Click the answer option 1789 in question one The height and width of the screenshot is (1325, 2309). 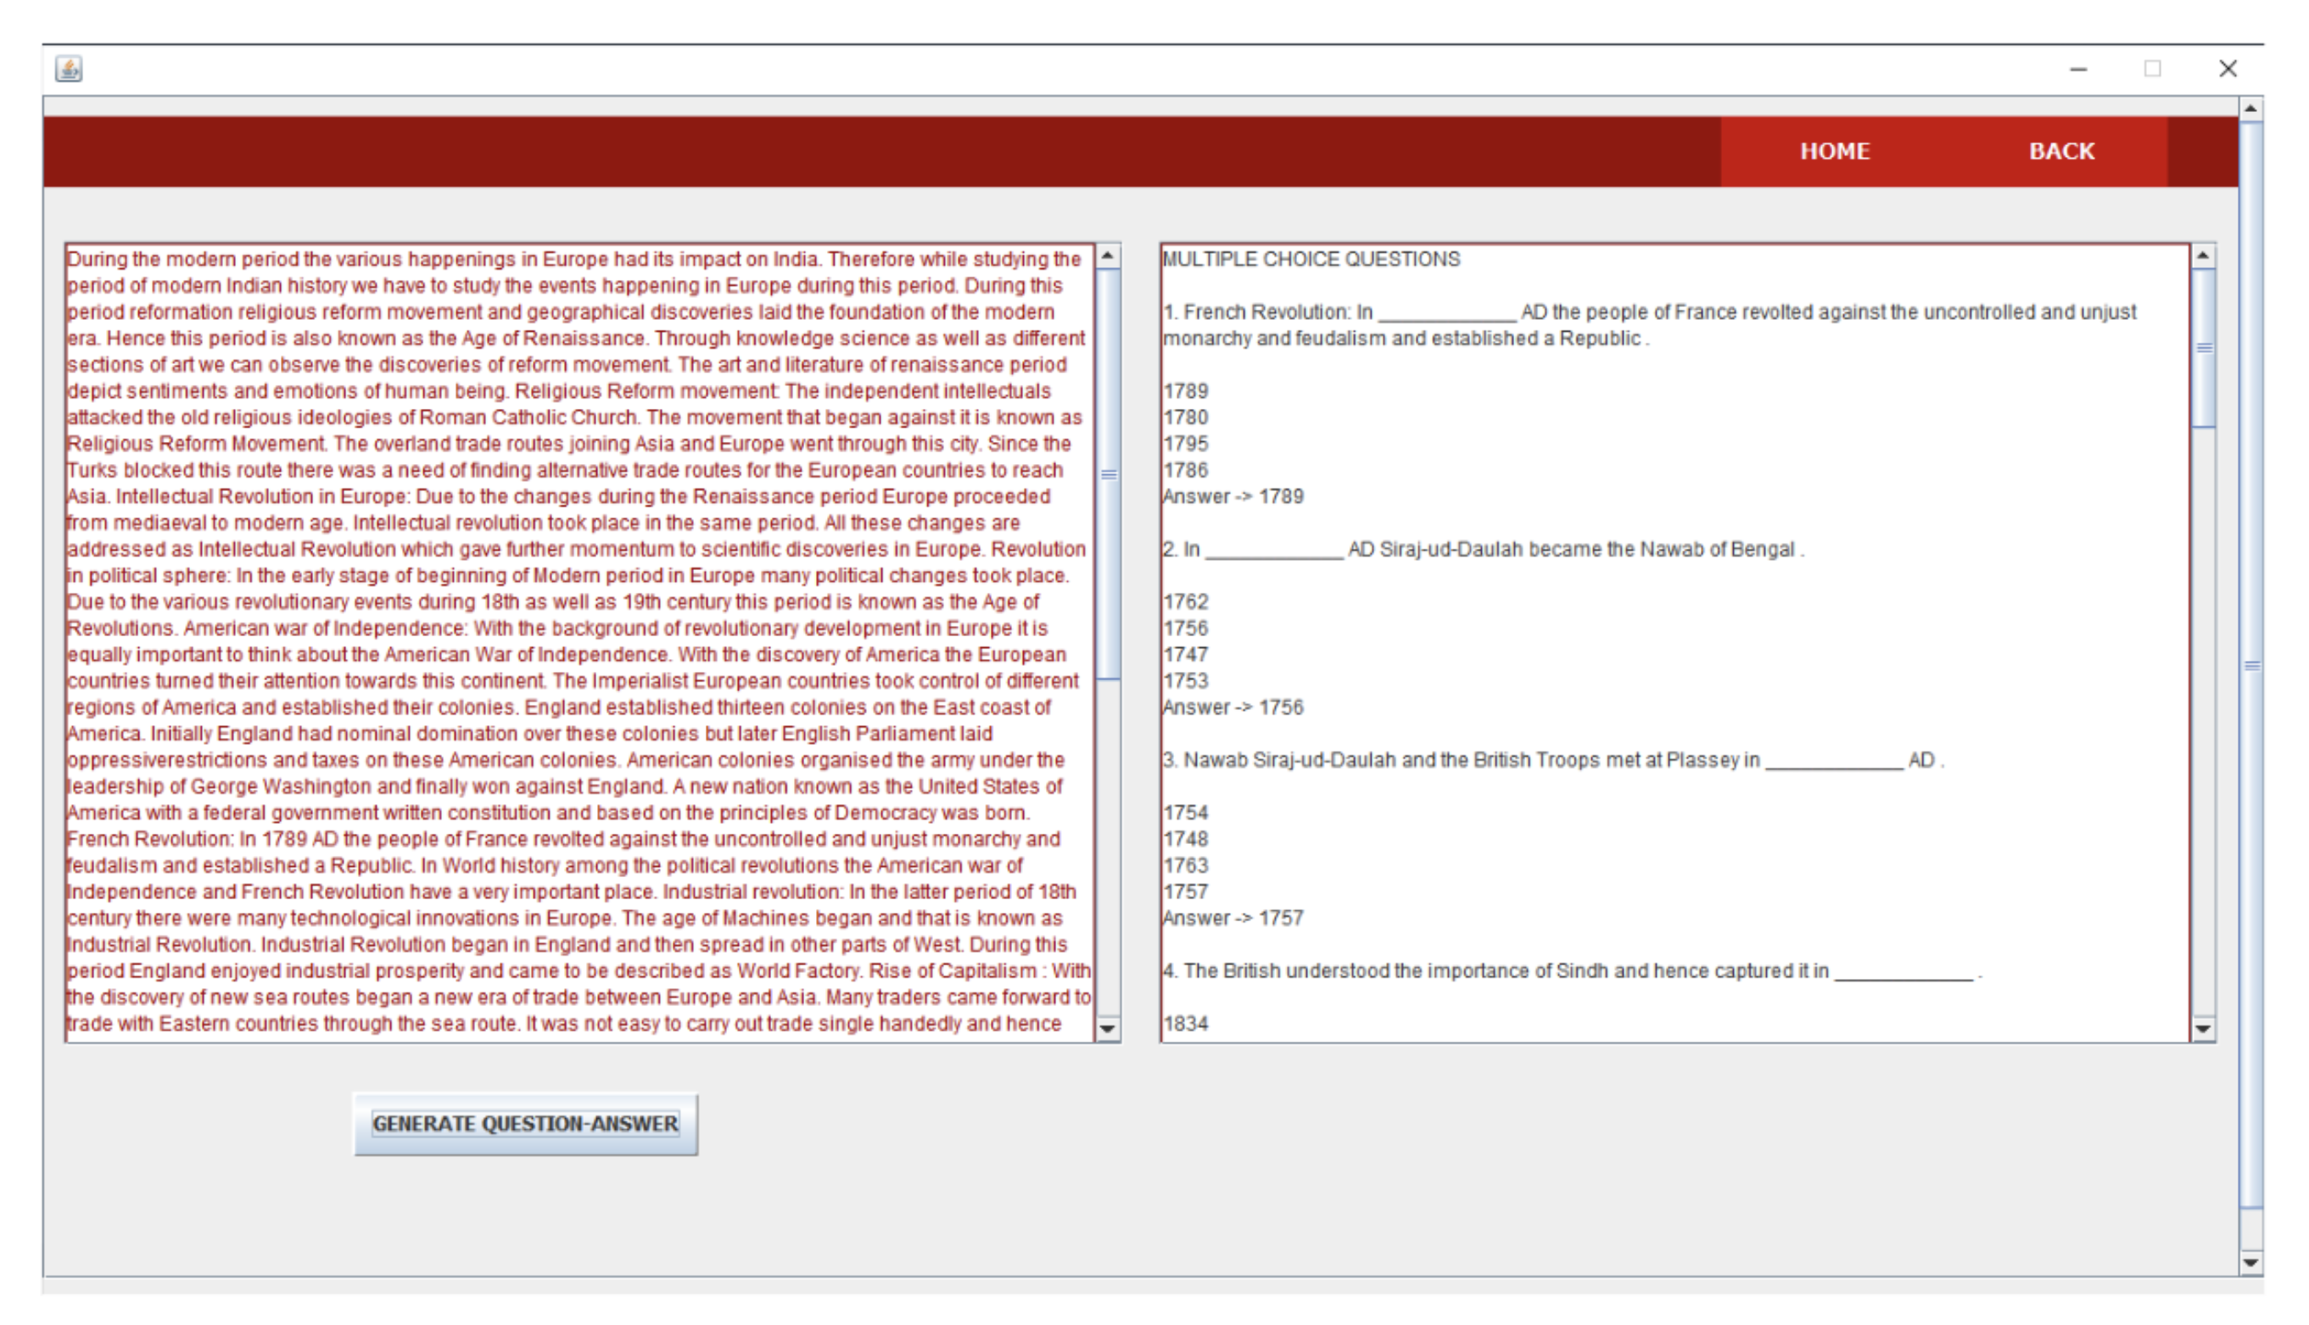point(1185,391)
